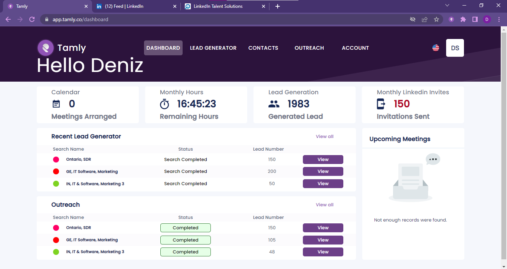Image resolution: width=507 pixels, height=269 pixels.
Task: Click the invite icon in Monthly Linkedin Invites
Action: [x=381, y=104]
